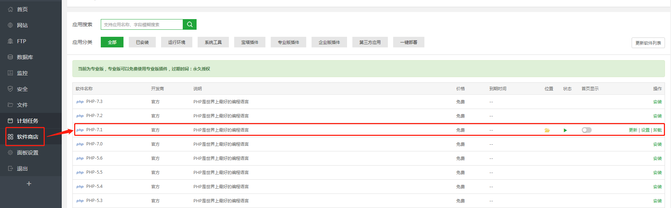Click the PHP-7.1 software name text
The image size is (671, 208).
(94, 130)
